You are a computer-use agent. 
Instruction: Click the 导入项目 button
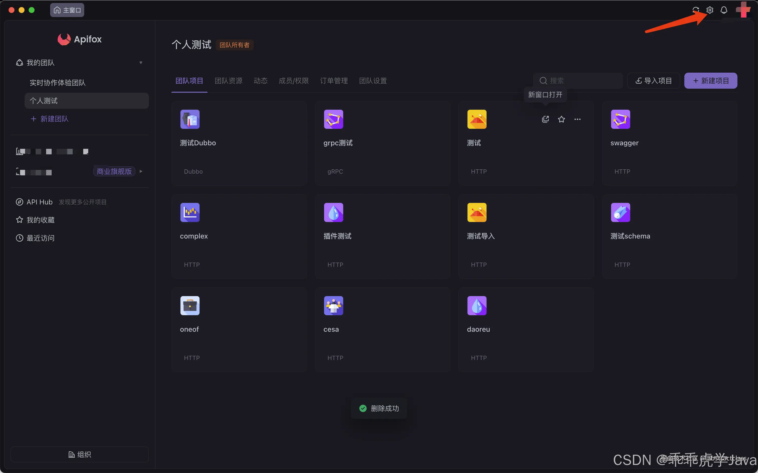[653, 81]
